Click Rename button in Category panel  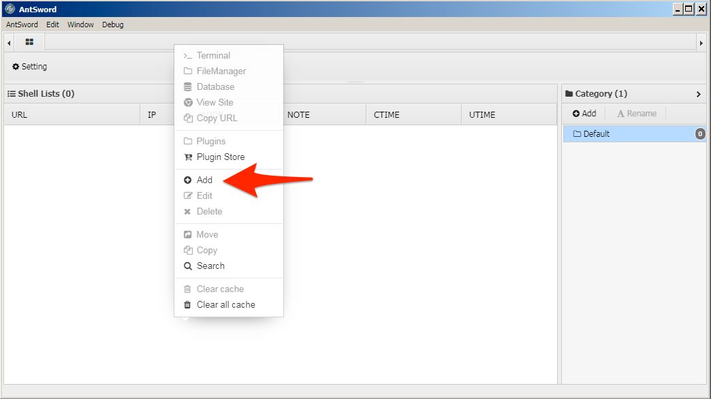pyautogui.click(x=637, y=113)
